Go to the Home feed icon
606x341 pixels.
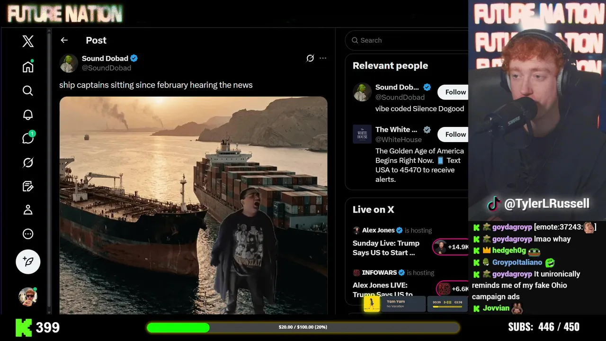[x=28, y=66]
